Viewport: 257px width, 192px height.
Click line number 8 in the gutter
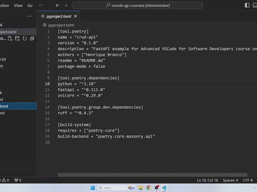click(x=48, y=72)
